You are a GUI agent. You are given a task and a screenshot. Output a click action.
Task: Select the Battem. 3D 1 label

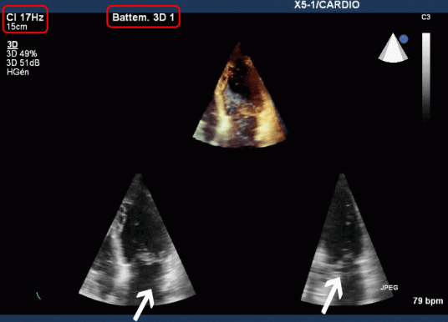pos(143,18)
